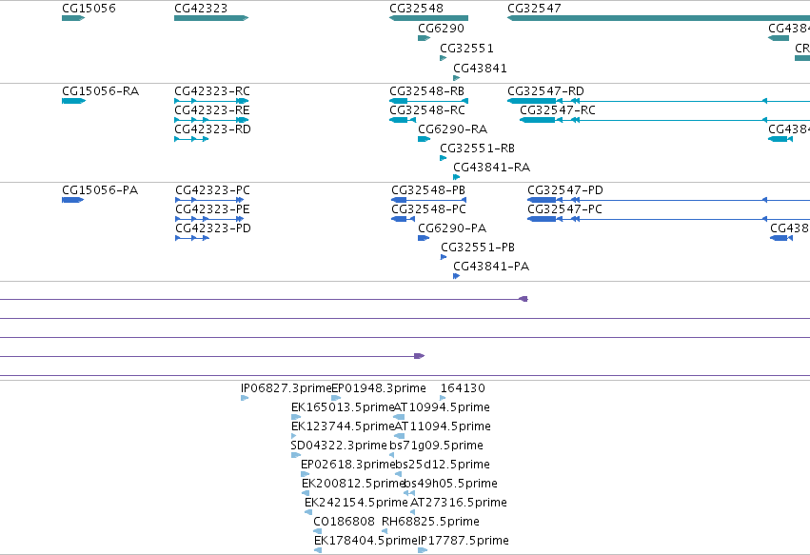
Task: Click bs49h05.5prime EST marker
Action: point(409,493)
